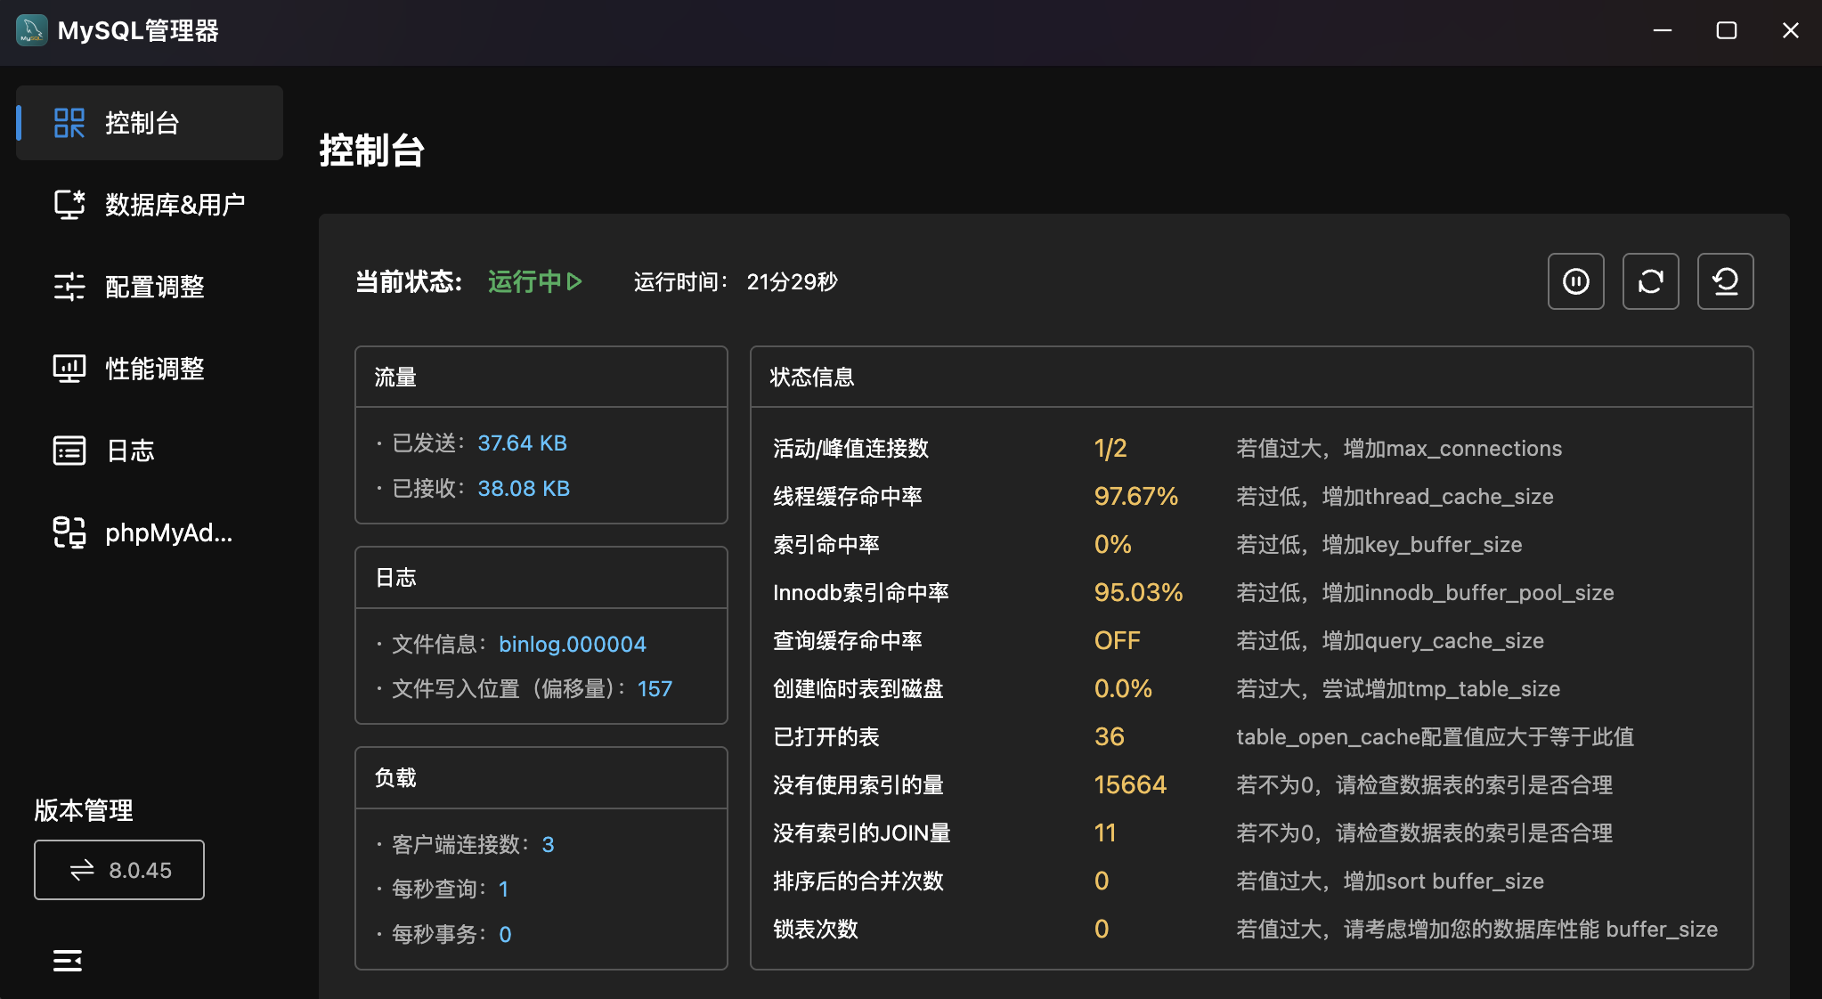Click the max_connections hint text
Image resolution: width=1822 pixels, height=999 pixels.
coord(1399,448)
